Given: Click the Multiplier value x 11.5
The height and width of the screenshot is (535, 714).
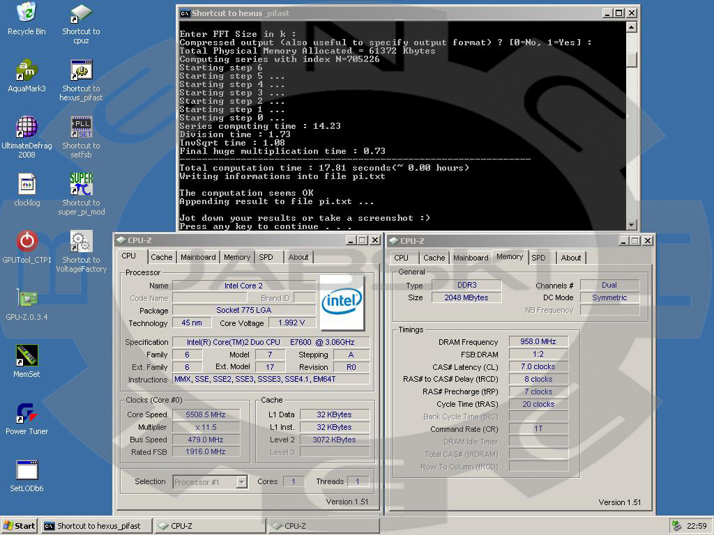Looking at the screenshot, I should pos(206,427).
